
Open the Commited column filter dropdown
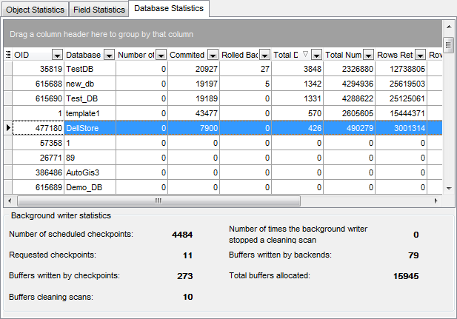pyautogui.click(x=213, y=55)
